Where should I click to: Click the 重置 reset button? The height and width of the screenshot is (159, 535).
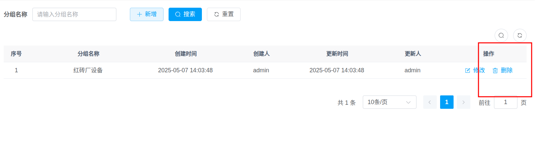coord(223,14)
